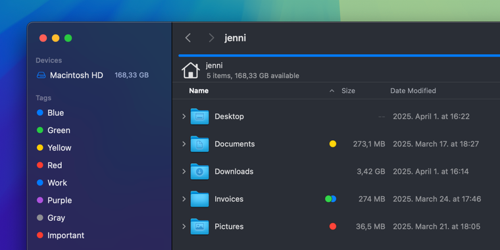500x250 pixels.
Task: Expand the Pictures folder row
Action: point(184,226)
